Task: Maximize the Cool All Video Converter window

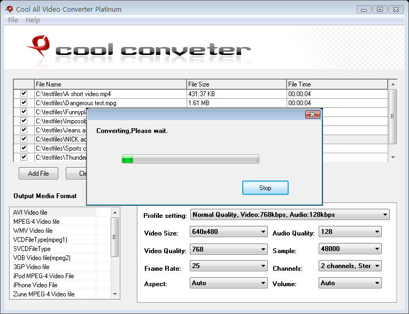Action: pos(380,10)
